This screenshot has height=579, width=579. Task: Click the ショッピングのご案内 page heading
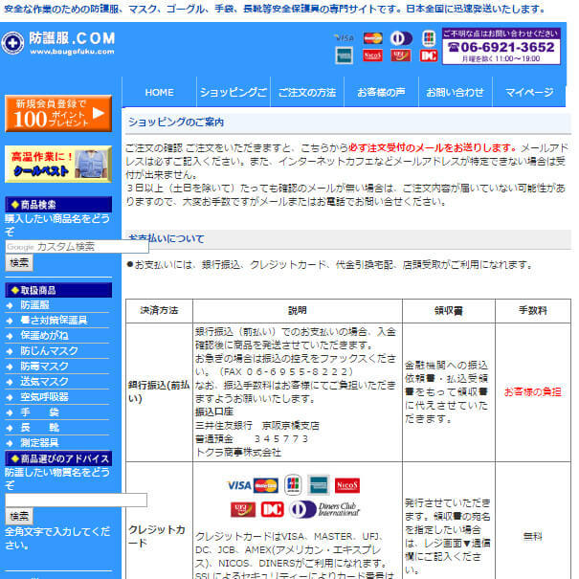[x=176, y=122]
